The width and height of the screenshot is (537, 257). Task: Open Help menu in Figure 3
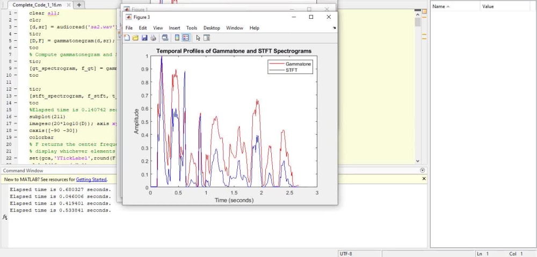tap(255, 28)
